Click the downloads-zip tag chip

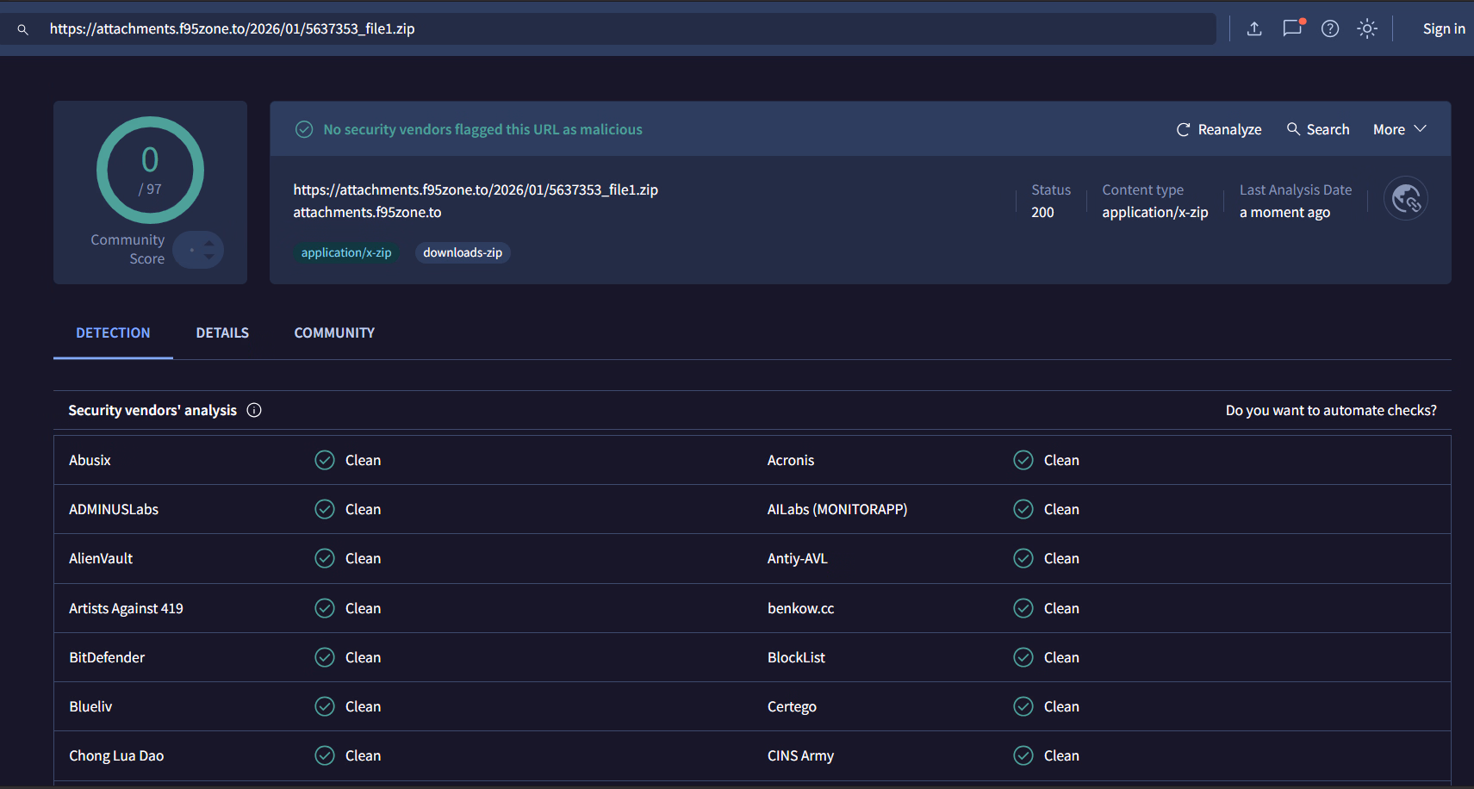point(463,252)
